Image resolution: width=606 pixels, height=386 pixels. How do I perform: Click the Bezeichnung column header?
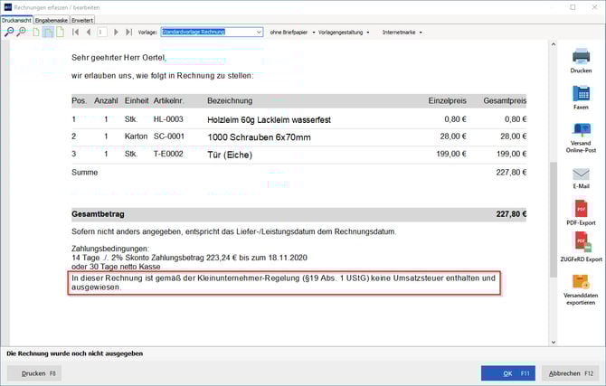pyautogui.click(x=230, y=101)
